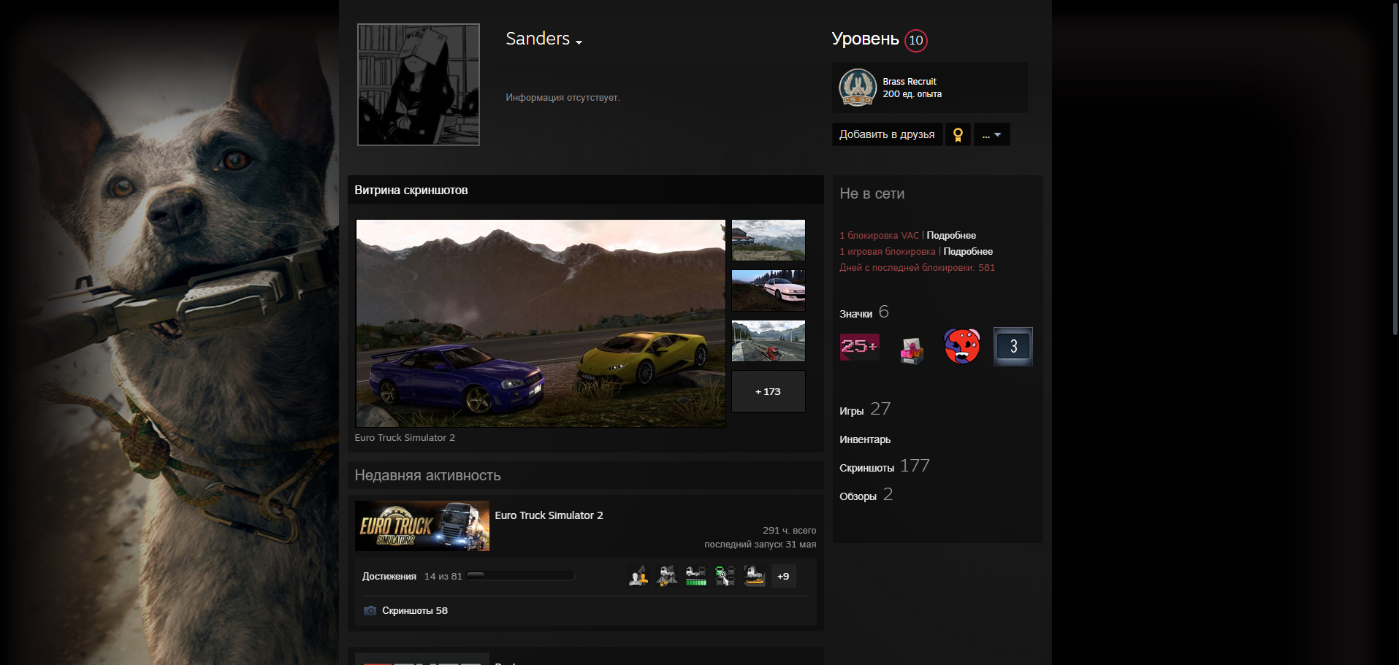Click the 291 ч. всего playtime text
Image resolution: width=1399 pixels, height=665 pixels.
(789, 531)
